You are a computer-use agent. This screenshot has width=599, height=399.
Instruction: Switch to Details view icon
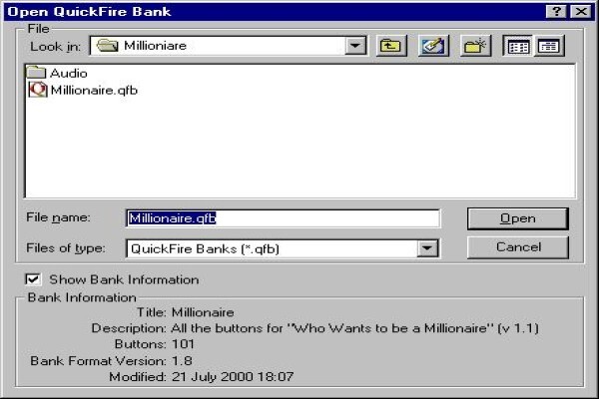point(548,46)
